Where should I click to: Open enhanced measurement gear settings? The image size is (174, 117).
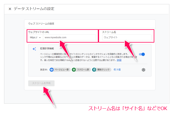143,70
